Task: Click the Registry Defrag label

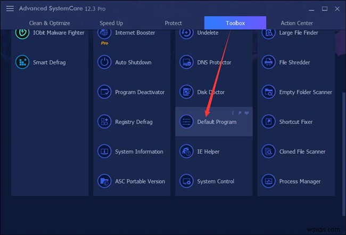Action: coord(134,122)
